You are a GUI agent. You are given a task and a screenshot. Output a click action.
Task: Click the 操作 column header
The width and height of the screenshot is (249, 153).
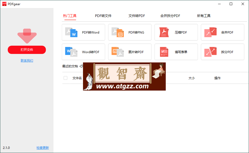pyautogui.click(x=217, y=78)
